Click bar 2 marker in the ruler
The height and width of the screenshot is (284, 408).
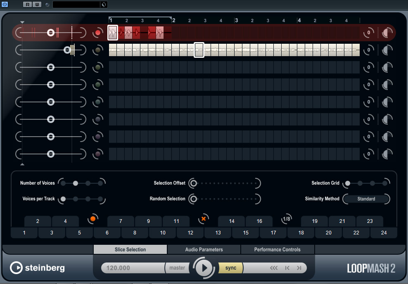pos(173,20)
